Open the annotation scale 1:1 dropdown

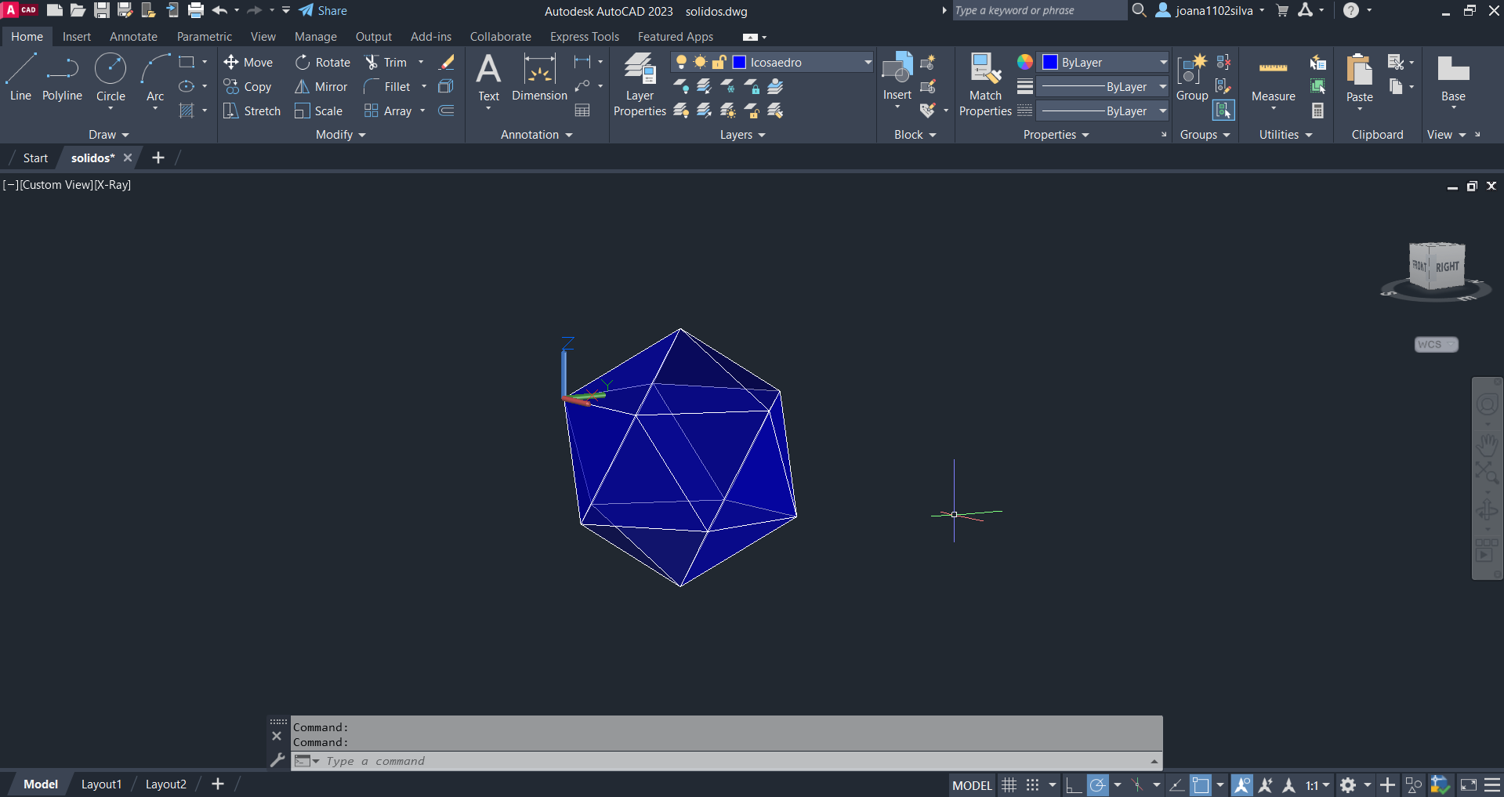[1317, 785]
